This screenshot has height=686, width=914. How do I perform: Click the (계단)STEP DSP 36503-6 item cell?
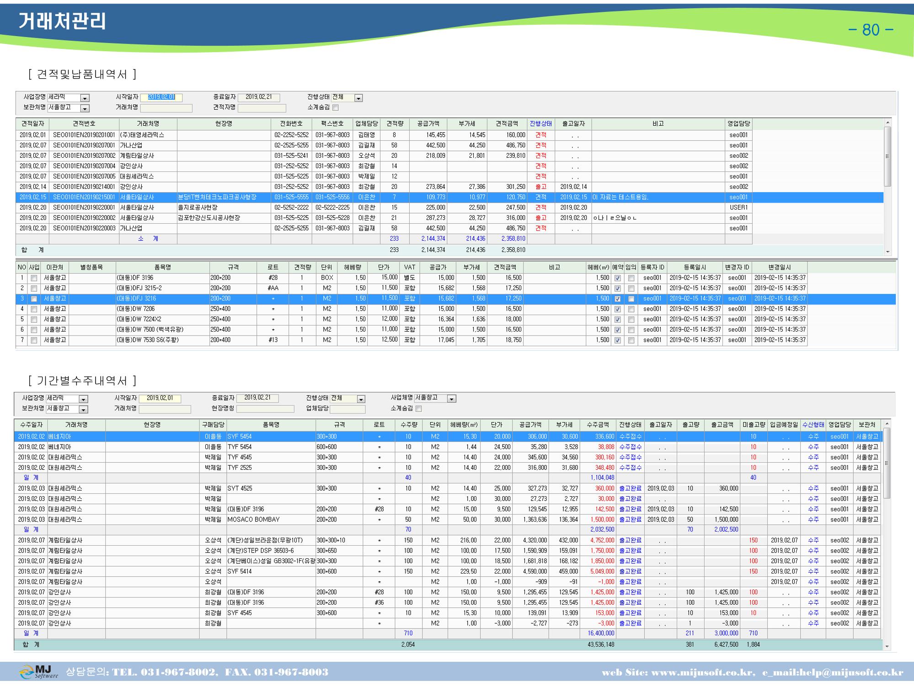pyautogui.click(x=271, y=551)
